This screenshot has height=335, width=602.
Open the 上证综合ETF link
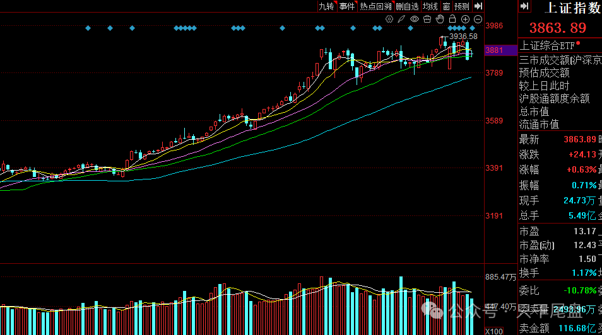(x=546, y=45)
